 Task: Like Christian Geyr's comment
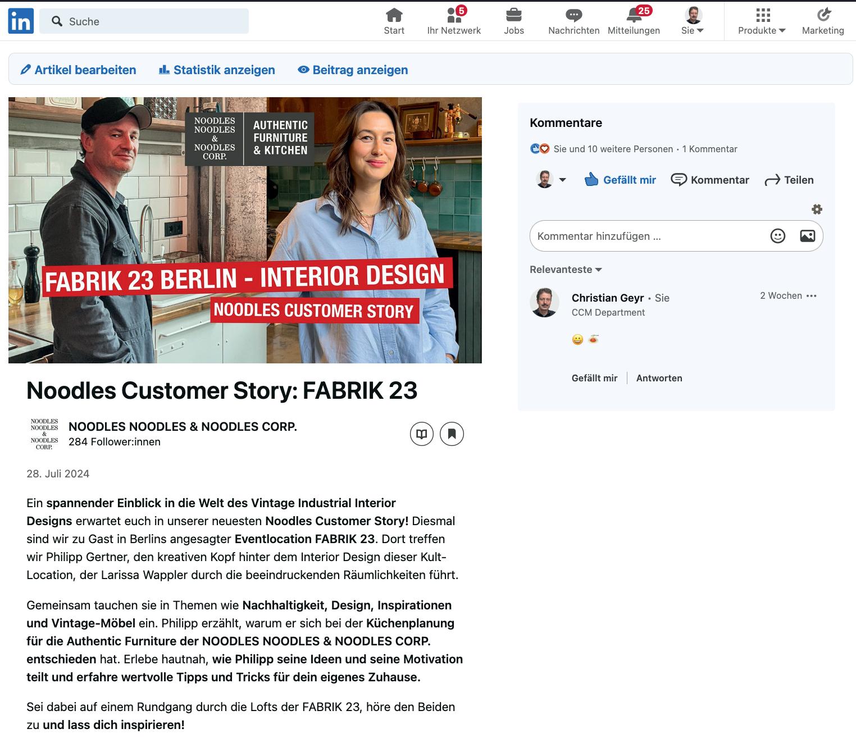pyautogui.click(x=594, y=378)
